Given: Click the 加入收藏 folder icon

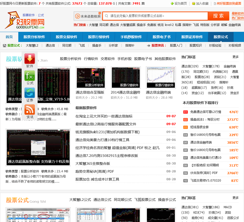Looking at the screenshot, I should pos(194,3).
